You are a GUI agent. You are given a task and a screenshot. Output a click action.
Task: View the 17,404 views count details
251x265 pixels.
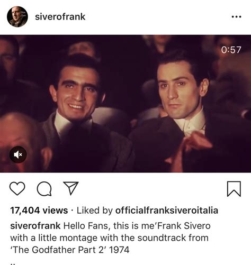[39, 211]
